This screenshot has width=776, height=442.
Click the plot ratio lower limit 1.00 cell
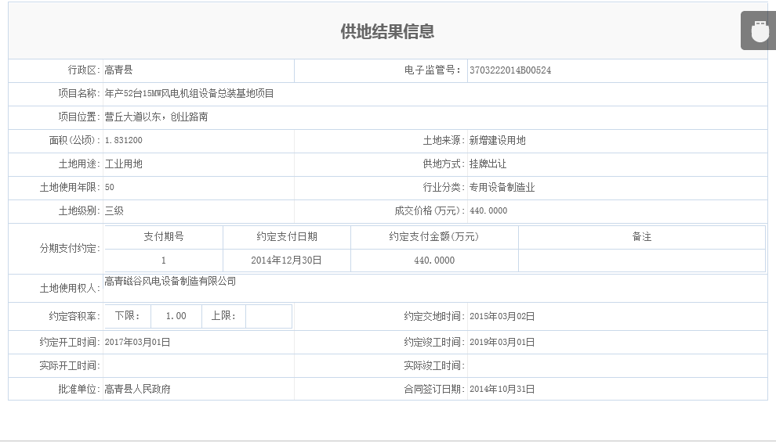pos(176,316)
